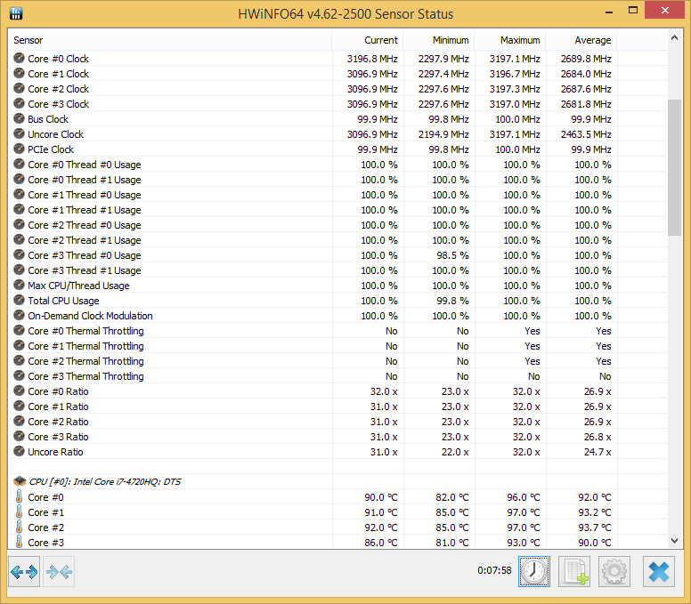Screen dimensions: 691x604
Task: Click the collapse columns inward-arrows button
Action: point(59,571)
